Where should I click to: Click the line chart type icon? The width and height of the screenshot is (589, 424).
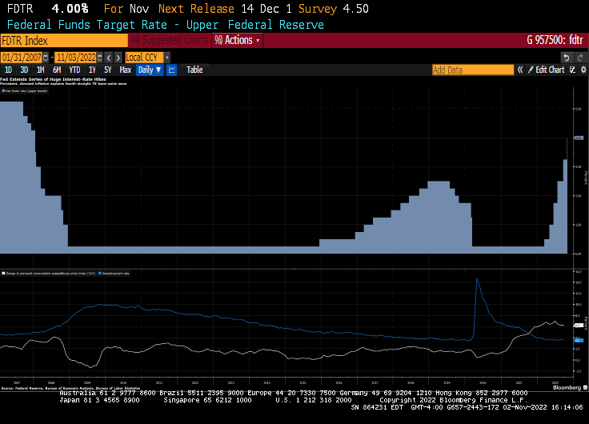pyautogui.click(x=172, y=70)
